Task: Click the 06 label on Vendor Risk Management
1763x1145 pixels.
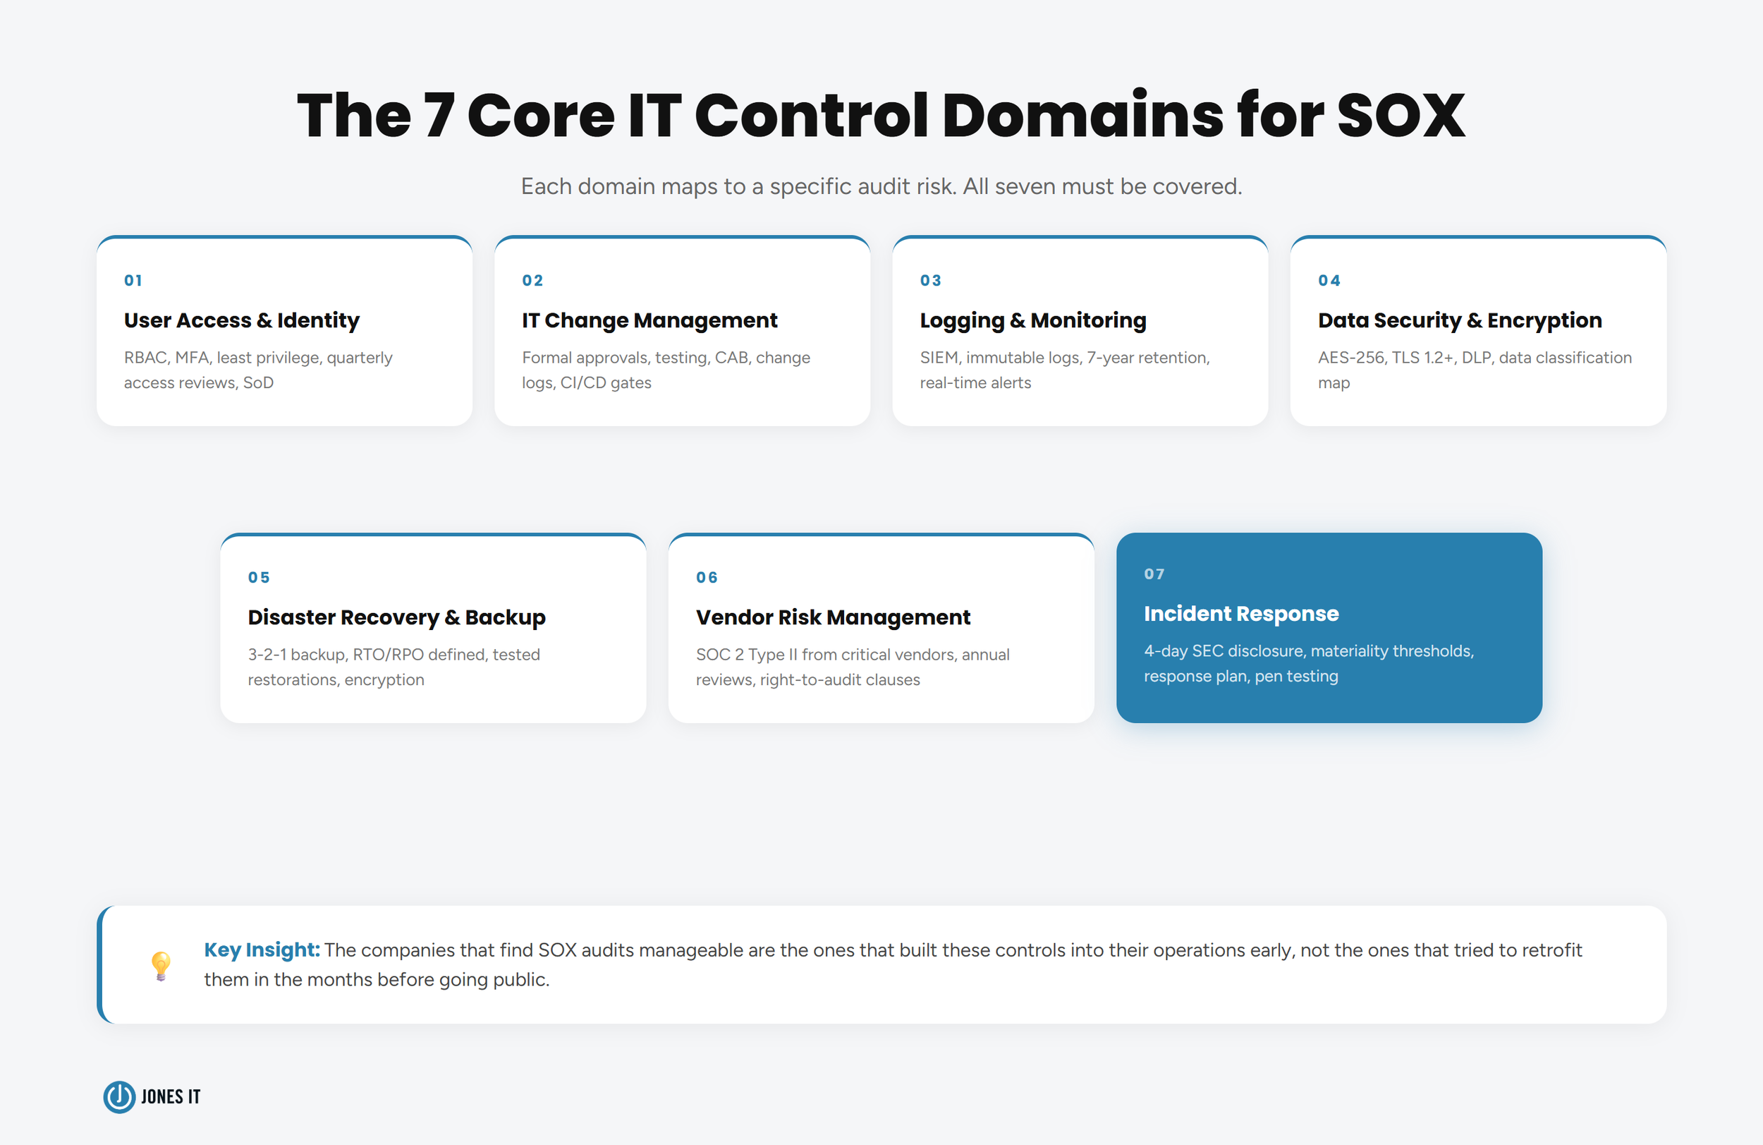Action: tap(706, 577)
